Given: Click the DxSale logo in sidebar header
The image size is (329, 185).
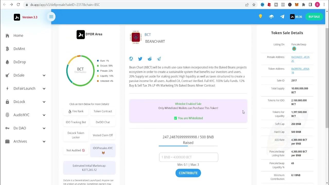Looking at the screenshot, I should (17, 17).
